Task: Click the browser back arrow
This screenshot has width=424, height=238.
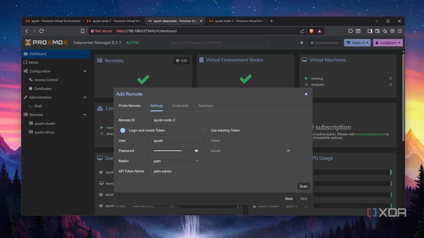Action: tap(27, 31)
